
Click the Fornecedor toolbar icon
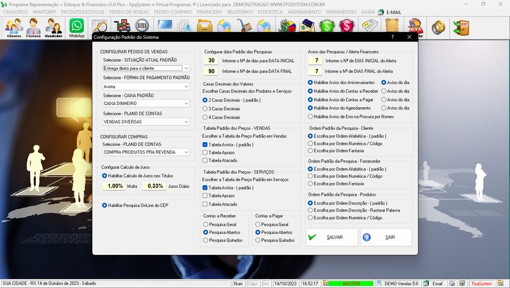click(x=34, y=27)
